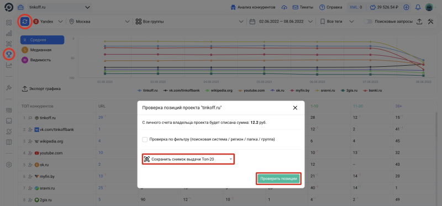
Task: Open the notifications bell
Action: 418,7
